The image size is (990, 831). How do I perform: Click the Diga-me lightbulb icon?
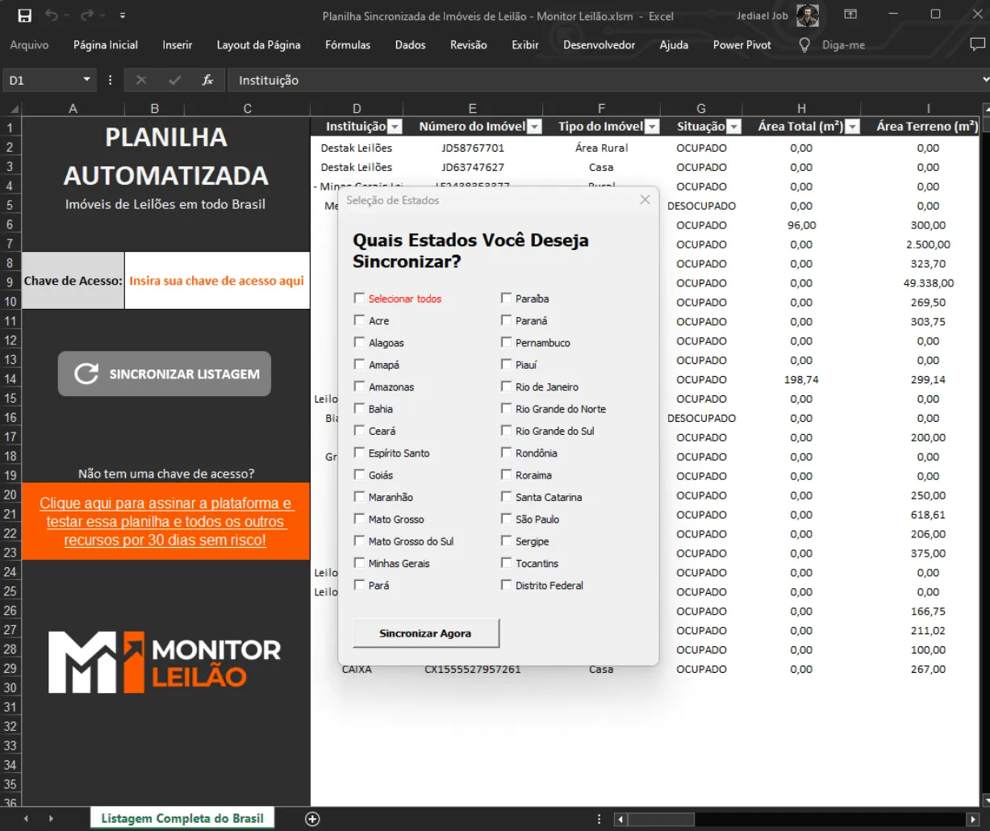tap(804, 45)
